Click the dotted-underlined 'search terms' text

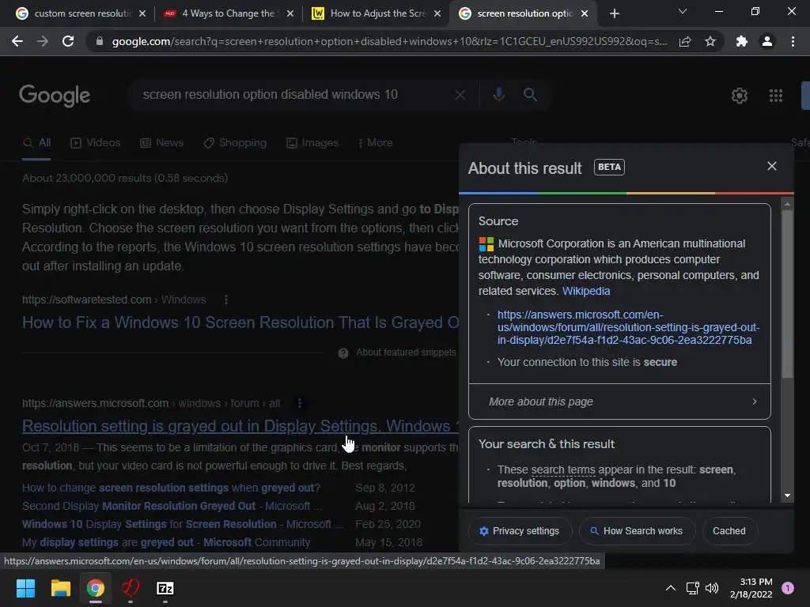pyautogui.click(x=563, y=469)
